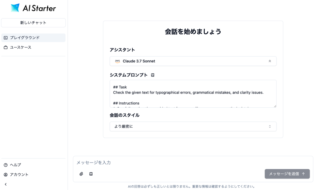The height and width of the screenshot is (190, 316).
Task: Collapse the sidebar with the left chevron
Action: [x=6, y=184]
